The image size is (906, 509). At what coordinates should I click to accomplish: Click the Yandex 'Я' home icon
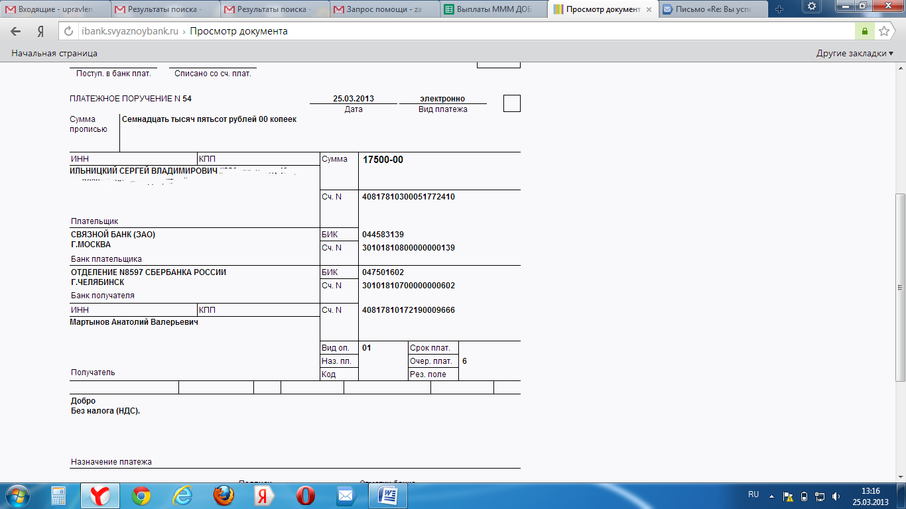click(x=40, y=31)
